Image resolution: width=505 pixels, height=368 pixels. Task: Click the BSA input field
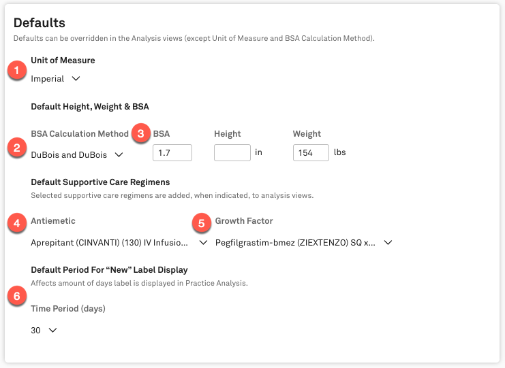pos(172,152)
